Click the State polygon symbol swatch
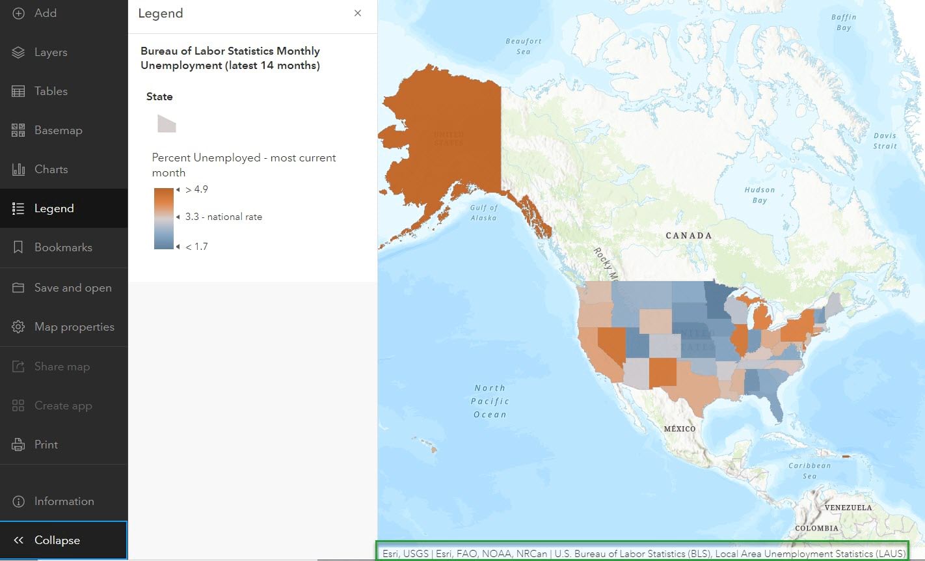Screen dimensions: 925x561 pos(167,124)
